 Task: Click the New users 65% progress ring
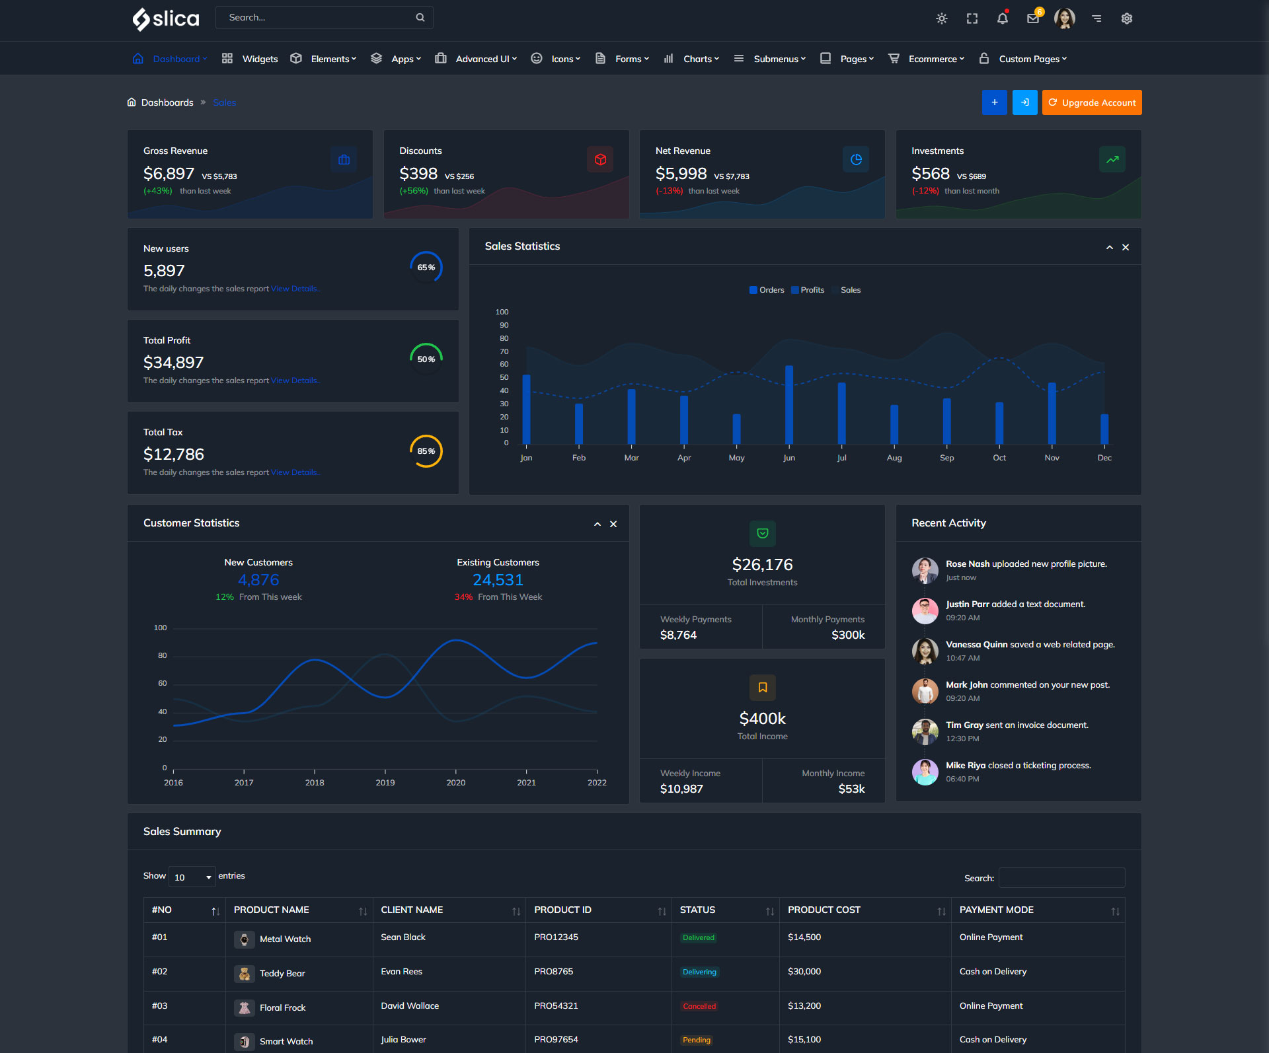click(x=426, y=268)
